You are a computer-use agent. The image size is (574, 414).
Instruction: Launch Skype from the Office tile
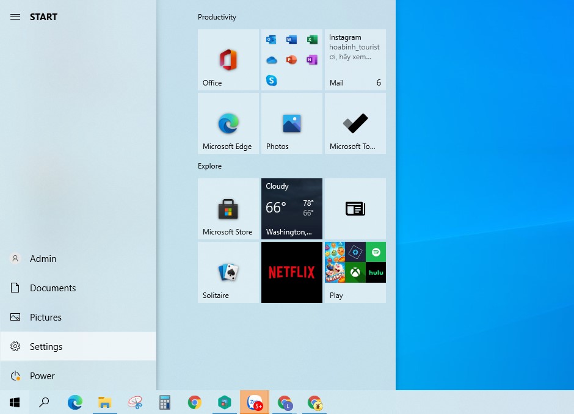[x=271, y=80]
